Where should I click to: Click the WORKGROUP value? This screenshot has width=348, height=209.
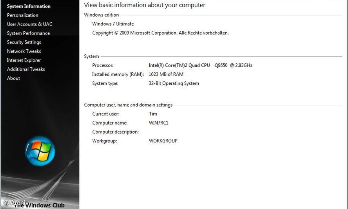tap(163, 141)
